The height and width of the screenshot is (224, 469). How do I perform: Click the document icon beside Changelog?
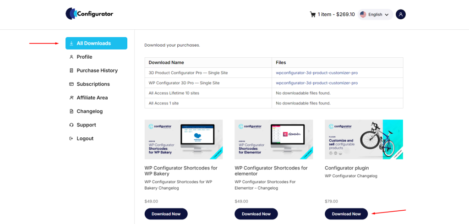[71, 111]
